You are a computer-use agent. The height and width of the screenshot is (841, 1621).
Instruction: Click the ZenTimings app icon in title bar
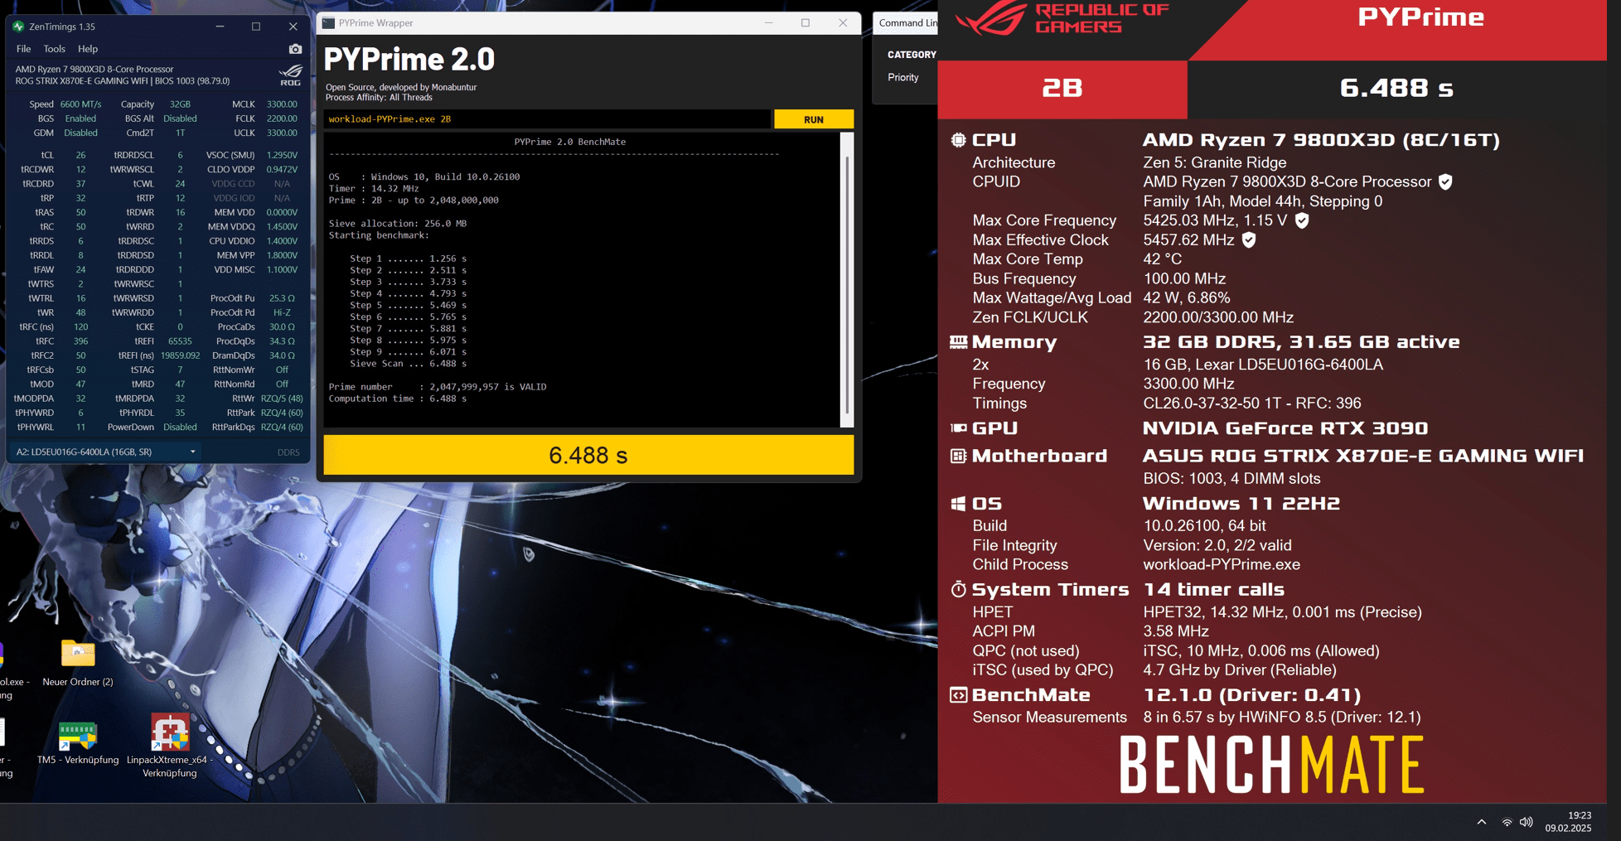point(18,27)
